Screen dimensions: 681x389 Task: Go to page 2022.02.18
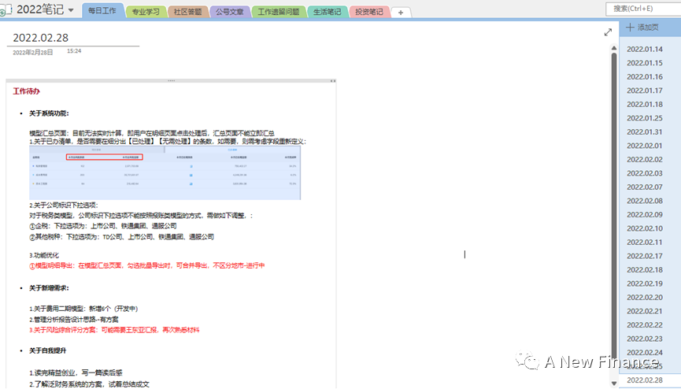tap(645, 270)
